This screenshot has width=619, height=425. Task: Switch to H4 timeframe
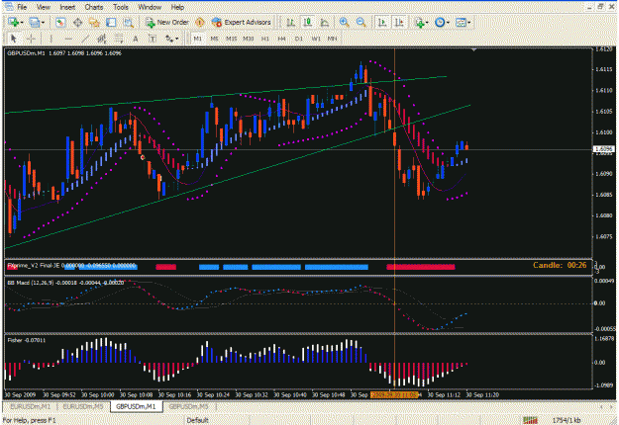281,39
